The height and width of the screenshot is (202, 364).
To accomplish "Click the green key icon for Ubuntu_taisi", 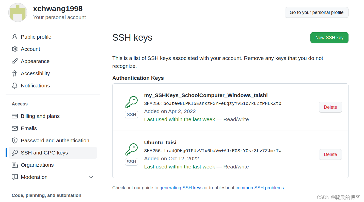I will pos(132,150).
